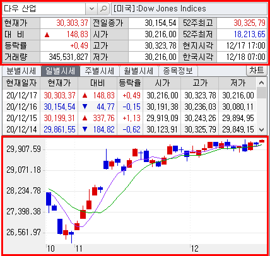The height and width of the screenshot is (256, 270).
Task: Select the 20/12/16 date row
Action: [x=129, y=107]
